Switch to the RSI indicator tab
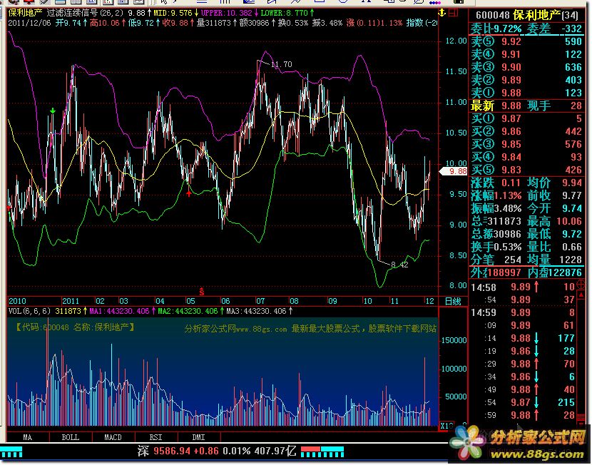 (155, 437)
